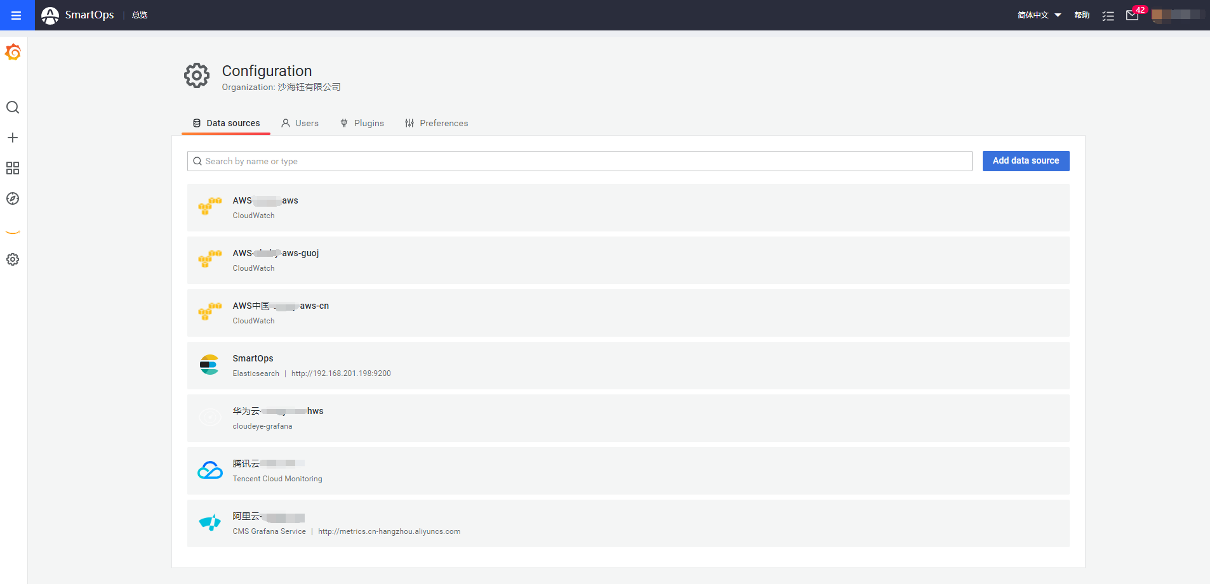
Task: Click the SmartOps title text in top bar
Action: point(90,15)
